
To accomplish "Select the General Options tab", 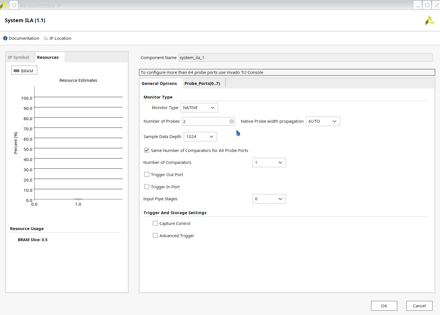I will click(159, 84).
